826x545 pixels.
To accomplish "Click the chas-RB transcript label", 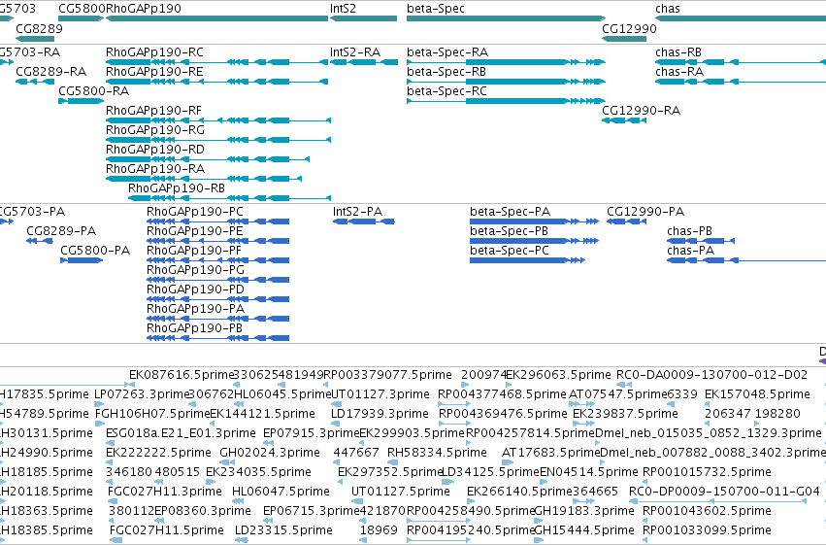I will click(x=678, y=52).
